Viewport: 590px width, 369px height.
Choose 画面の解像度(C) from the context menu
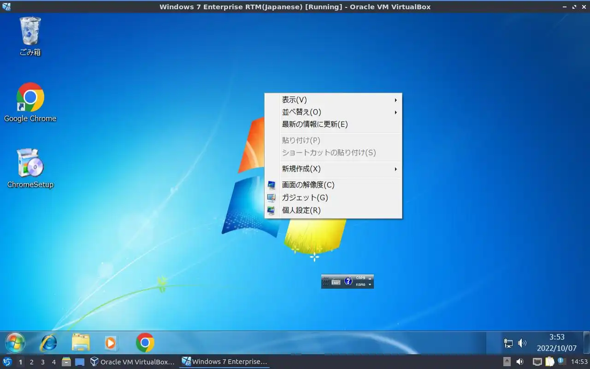pyautogui.click(x=333, y=185)
